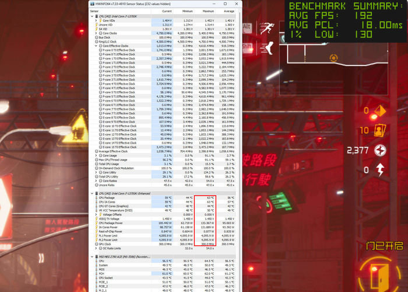Expand the Voltage Offsets row

pos(96,214)
